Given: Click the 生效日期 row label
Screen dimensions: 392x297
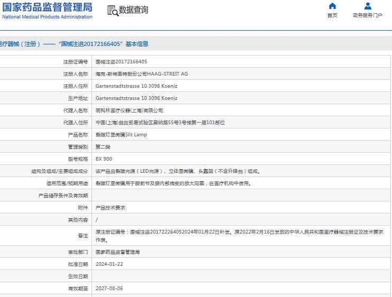Looking at the screenshot, I should 78,276.
